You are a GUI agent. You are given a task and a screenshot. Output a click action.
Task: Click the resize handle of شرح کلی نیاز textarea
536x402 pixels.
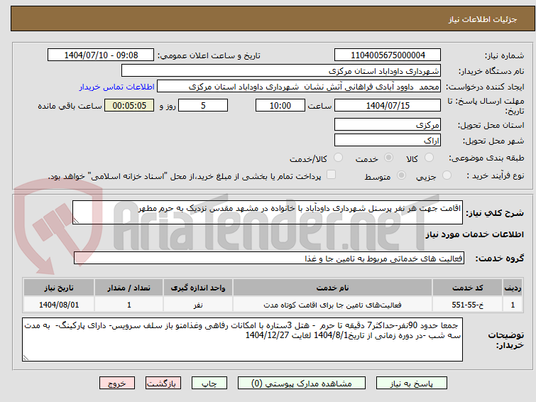[76, 221]
